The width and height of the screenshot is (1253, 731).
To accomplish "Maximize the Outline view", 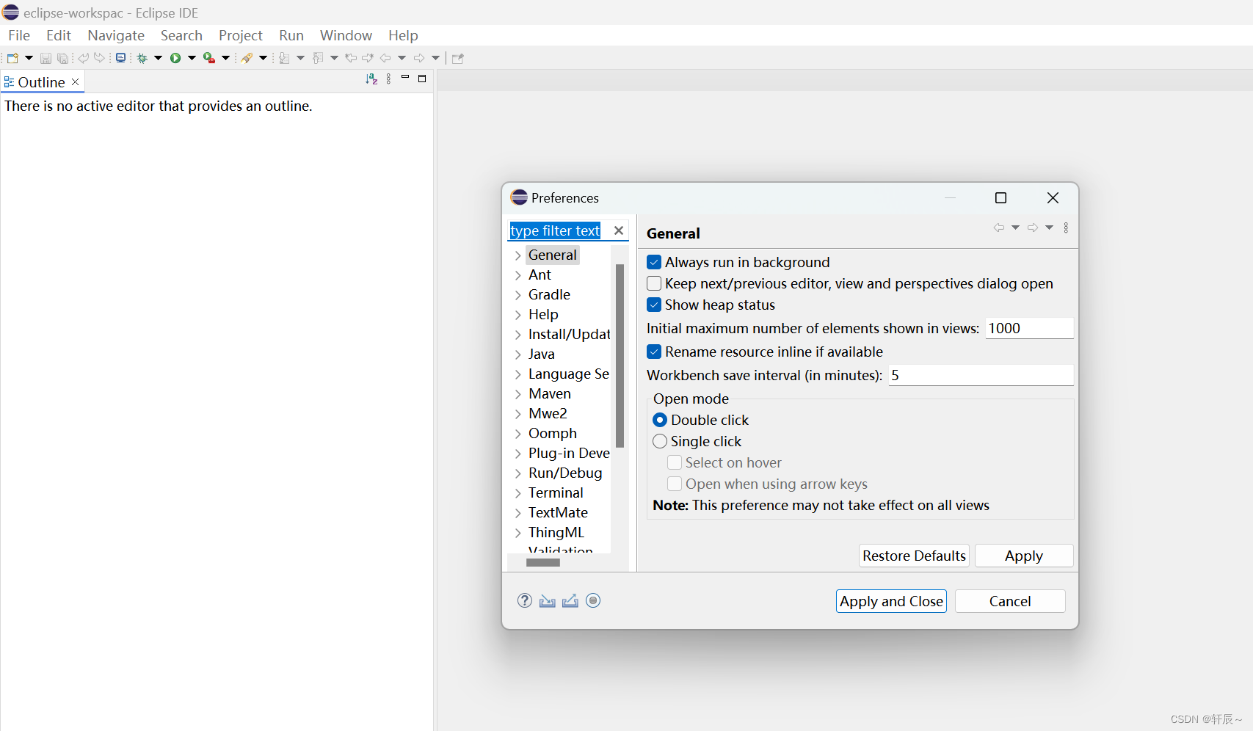I will (x=422, y=79).
